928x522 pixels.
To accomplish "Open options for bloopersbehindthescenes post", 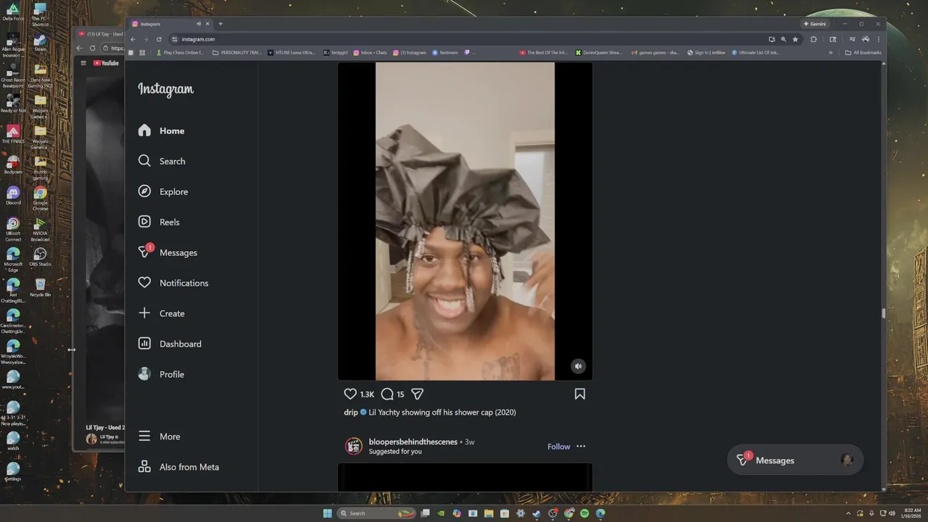I will [x=581, y=446].
